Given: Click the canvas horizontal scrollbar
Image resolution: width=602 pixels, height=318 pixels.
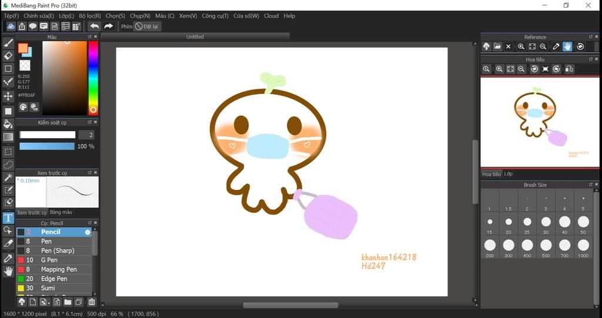Looking at the screenshot, I should [290, 305].
